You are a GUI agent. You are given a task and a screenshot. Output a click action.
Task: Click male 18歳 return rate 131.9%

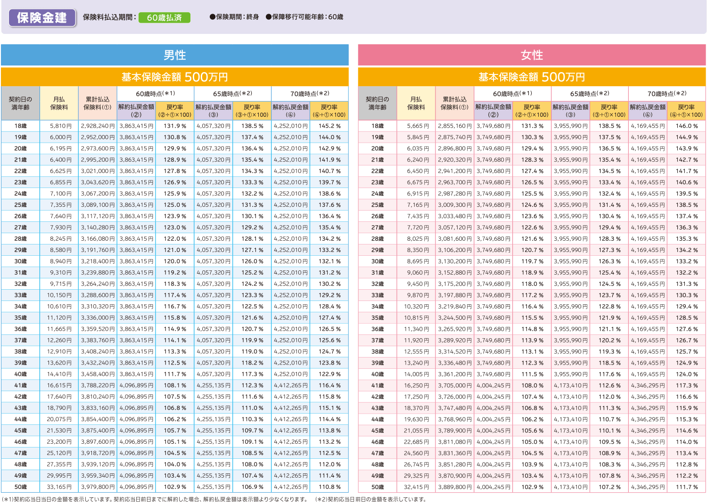pos(175,126)
